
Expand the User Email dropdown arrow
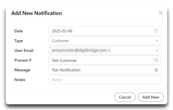click(x=157, y=50)
